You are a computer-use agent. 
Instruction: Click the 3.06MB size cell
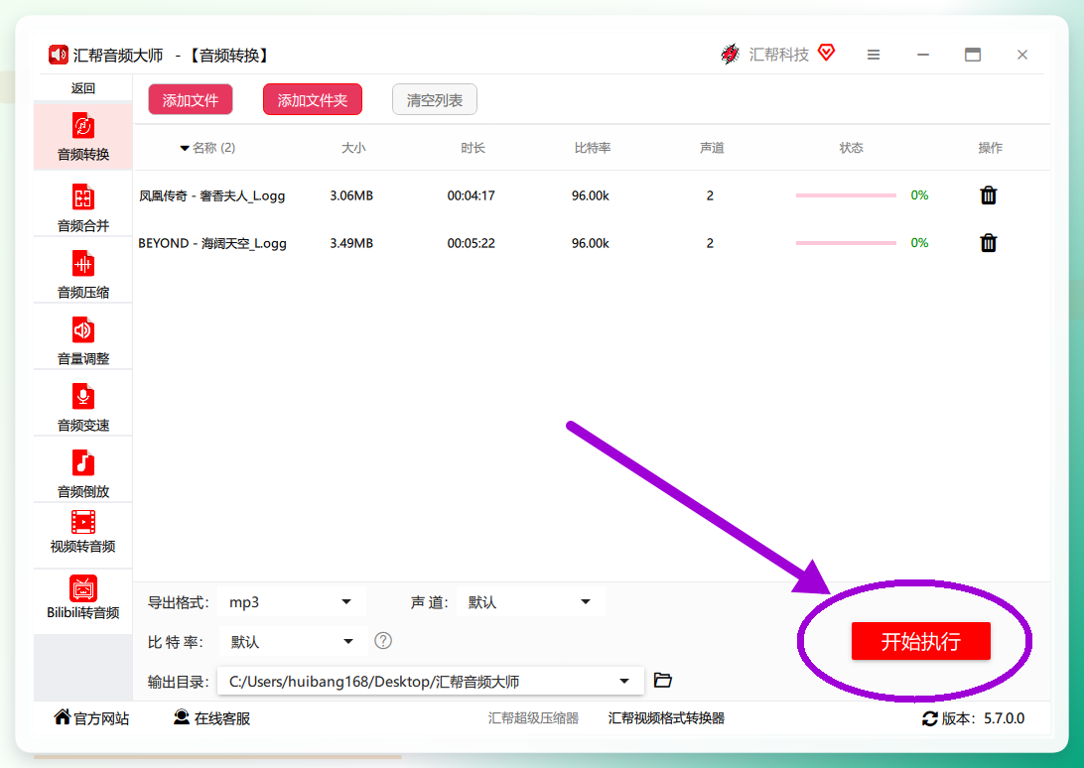click(x=351, y=195)
